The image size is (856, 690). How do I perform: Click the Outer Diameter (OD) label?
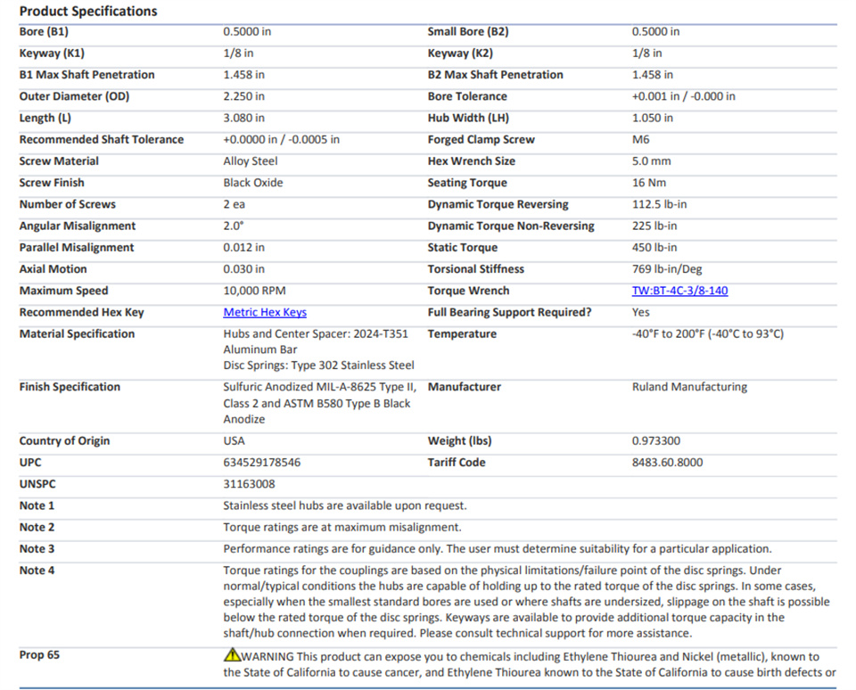(74, 96)
